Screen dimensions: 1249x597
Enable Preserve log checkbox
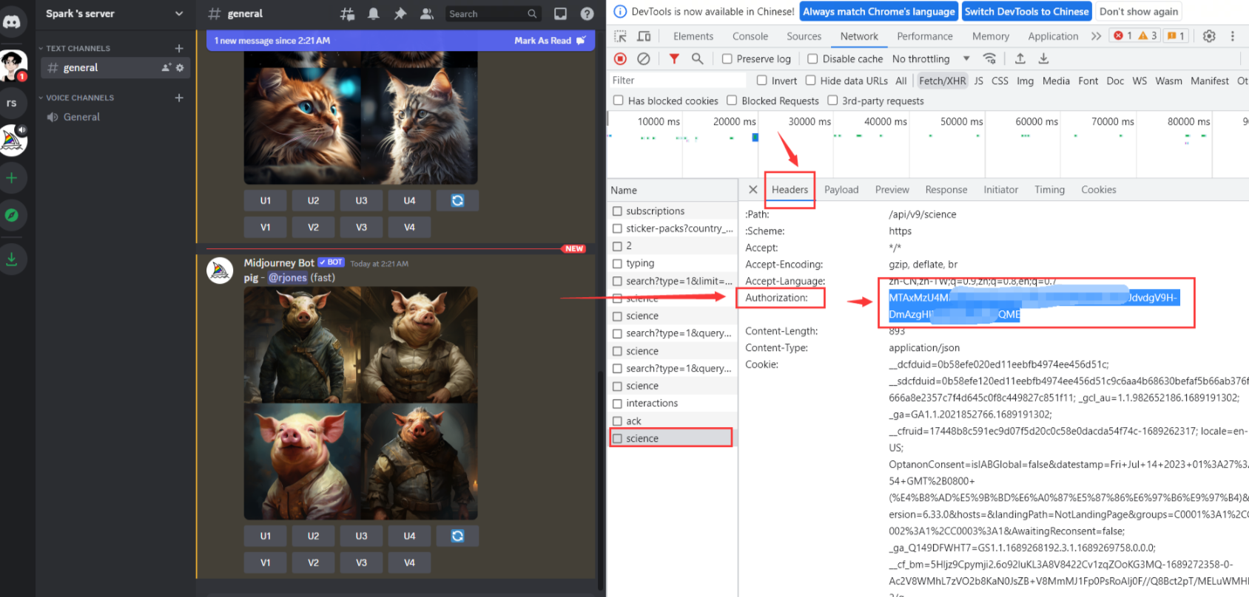click(x=727, y=58)
